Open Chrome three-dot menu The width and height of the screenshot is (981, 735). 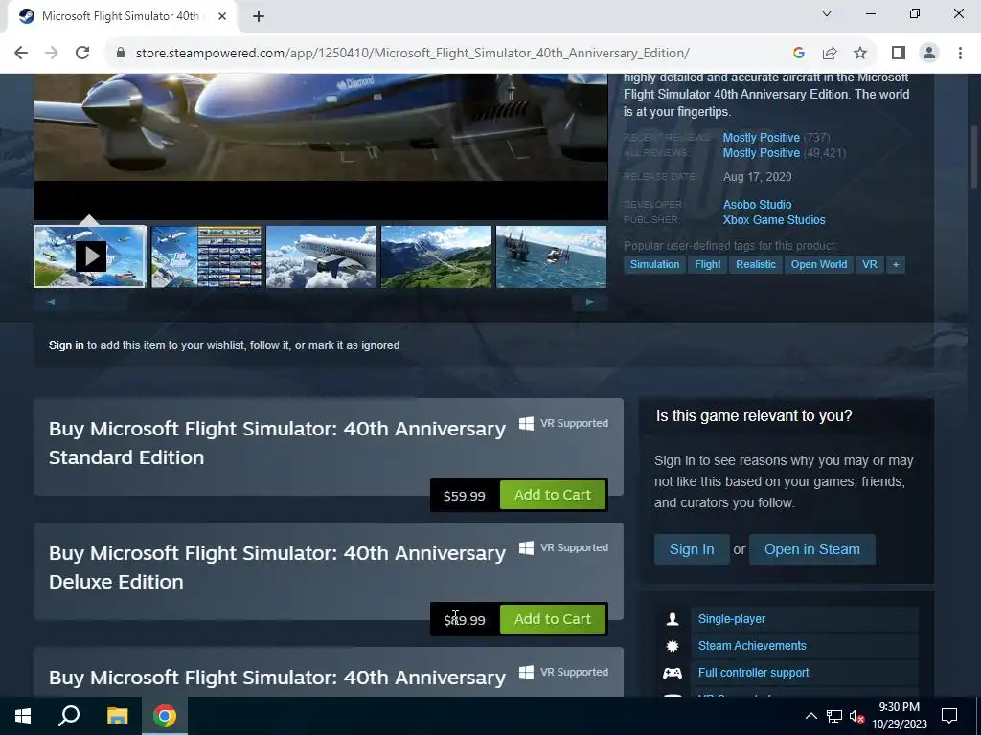tap(960, 54)
